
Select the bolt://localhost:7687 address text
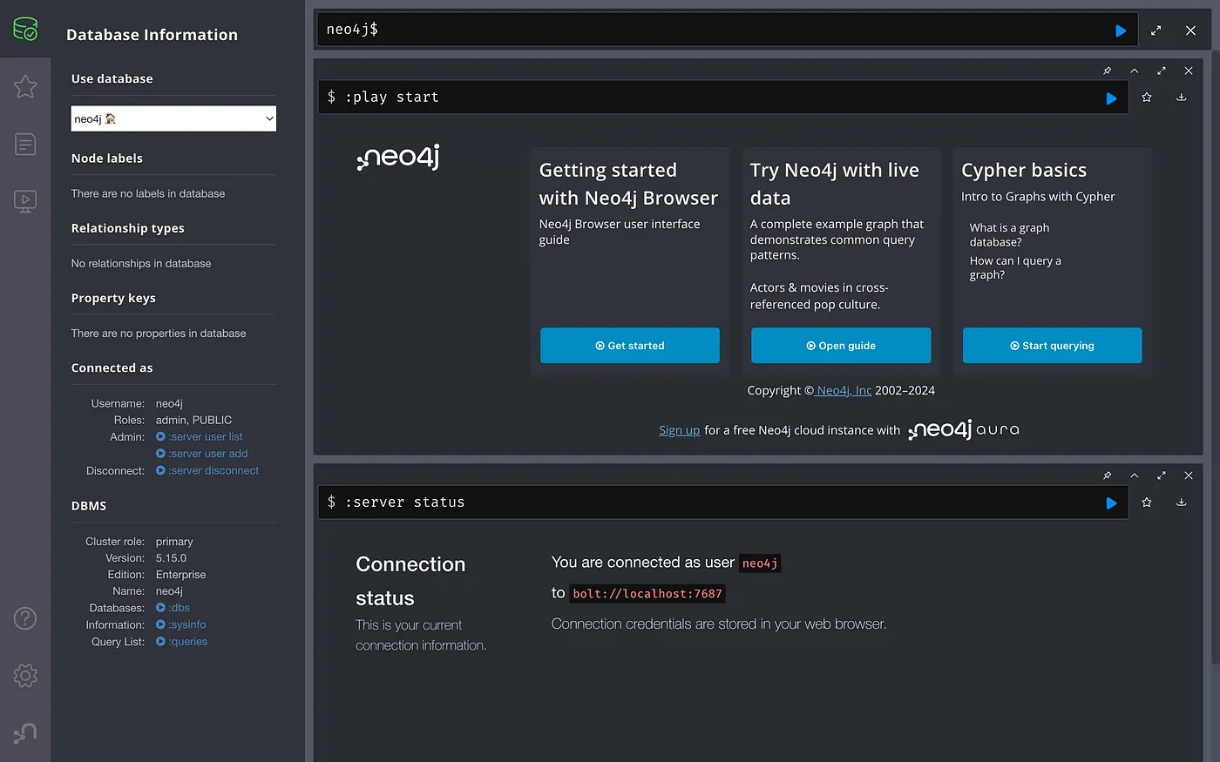click(x=647, y=594)
